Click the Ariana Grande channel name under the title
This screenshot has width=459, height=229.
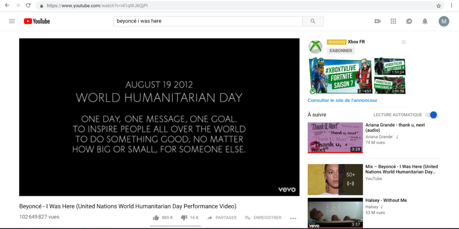[x=379, y=137]
